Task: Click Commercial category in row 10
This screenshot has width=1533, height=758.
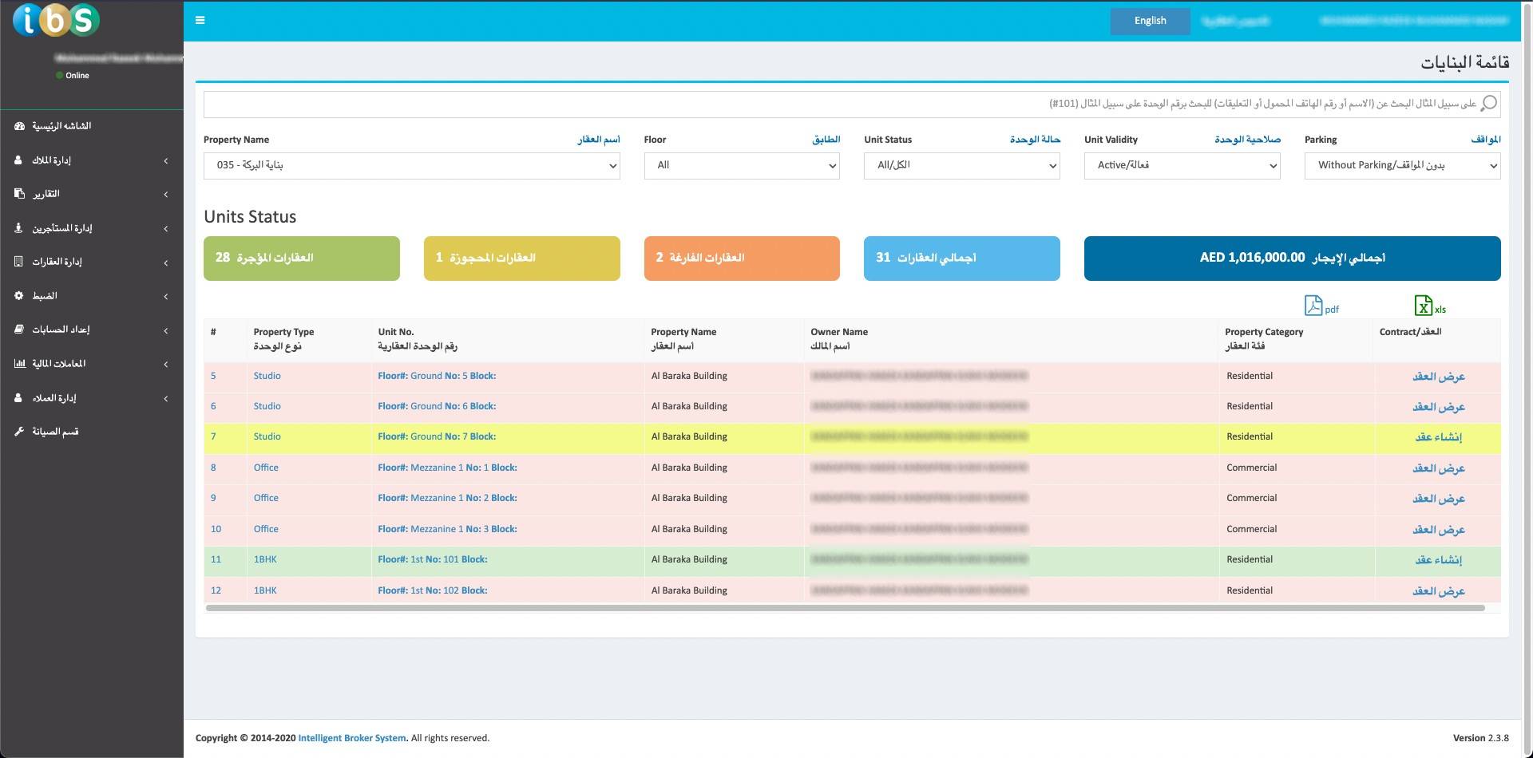Action: coord(1251,529)
